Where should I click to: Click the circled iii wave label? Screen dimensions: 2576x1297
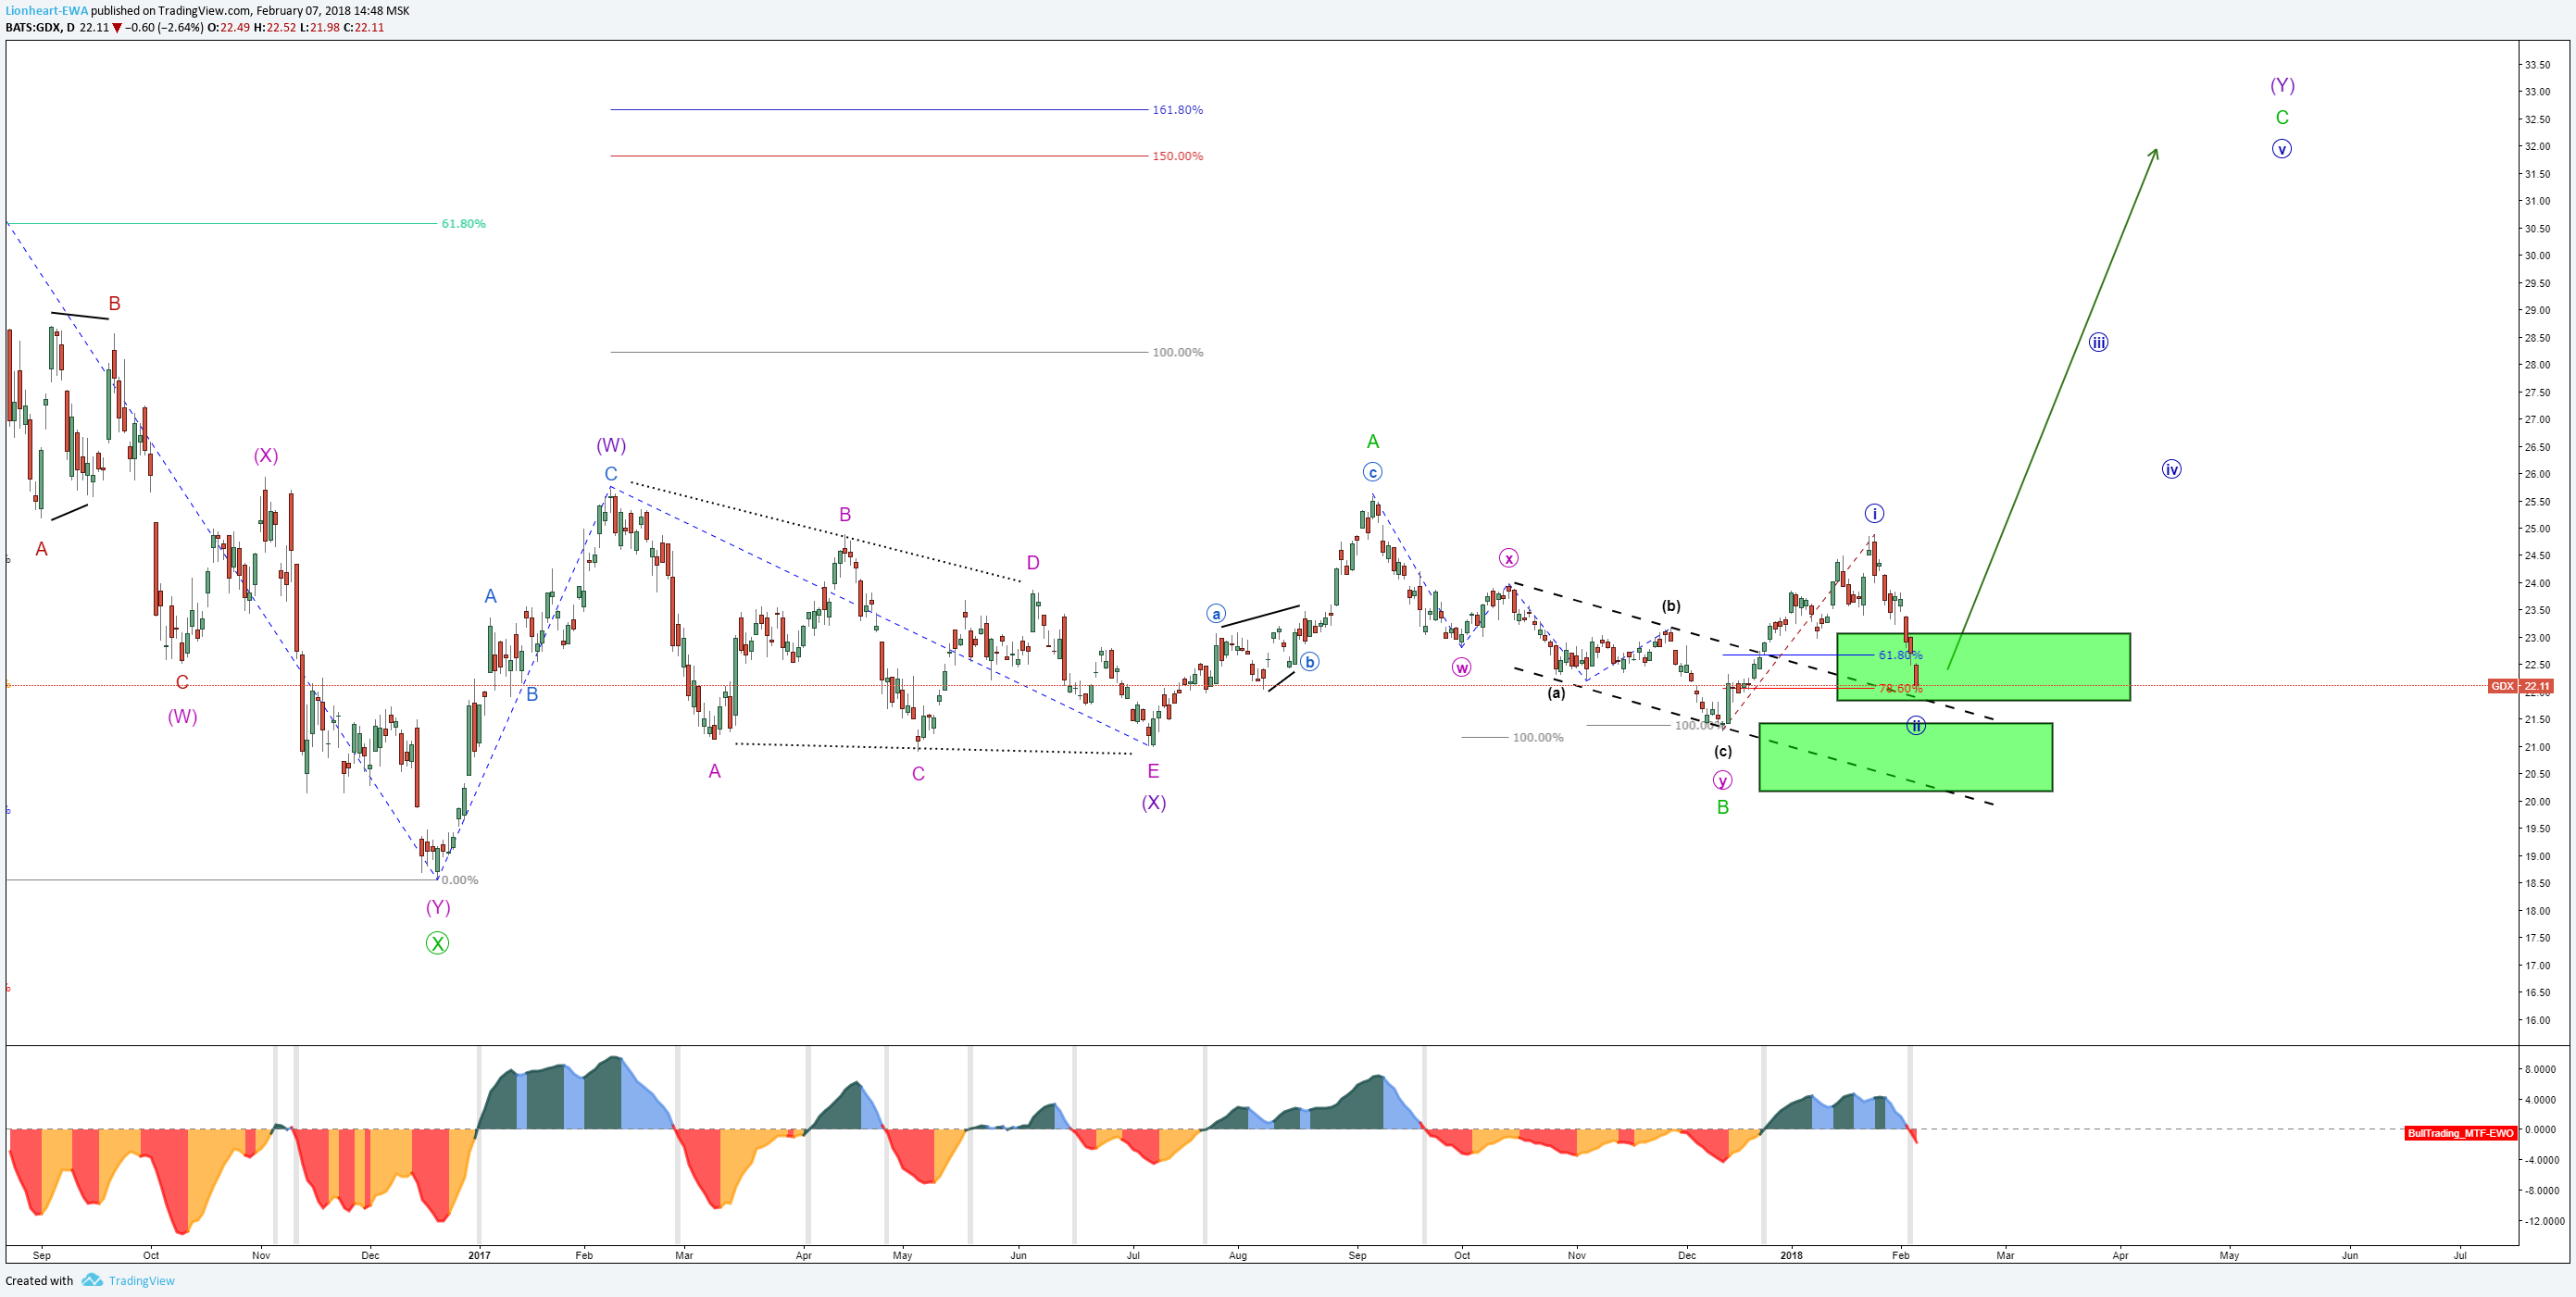pyautogui.click(x=2098, y=343)
